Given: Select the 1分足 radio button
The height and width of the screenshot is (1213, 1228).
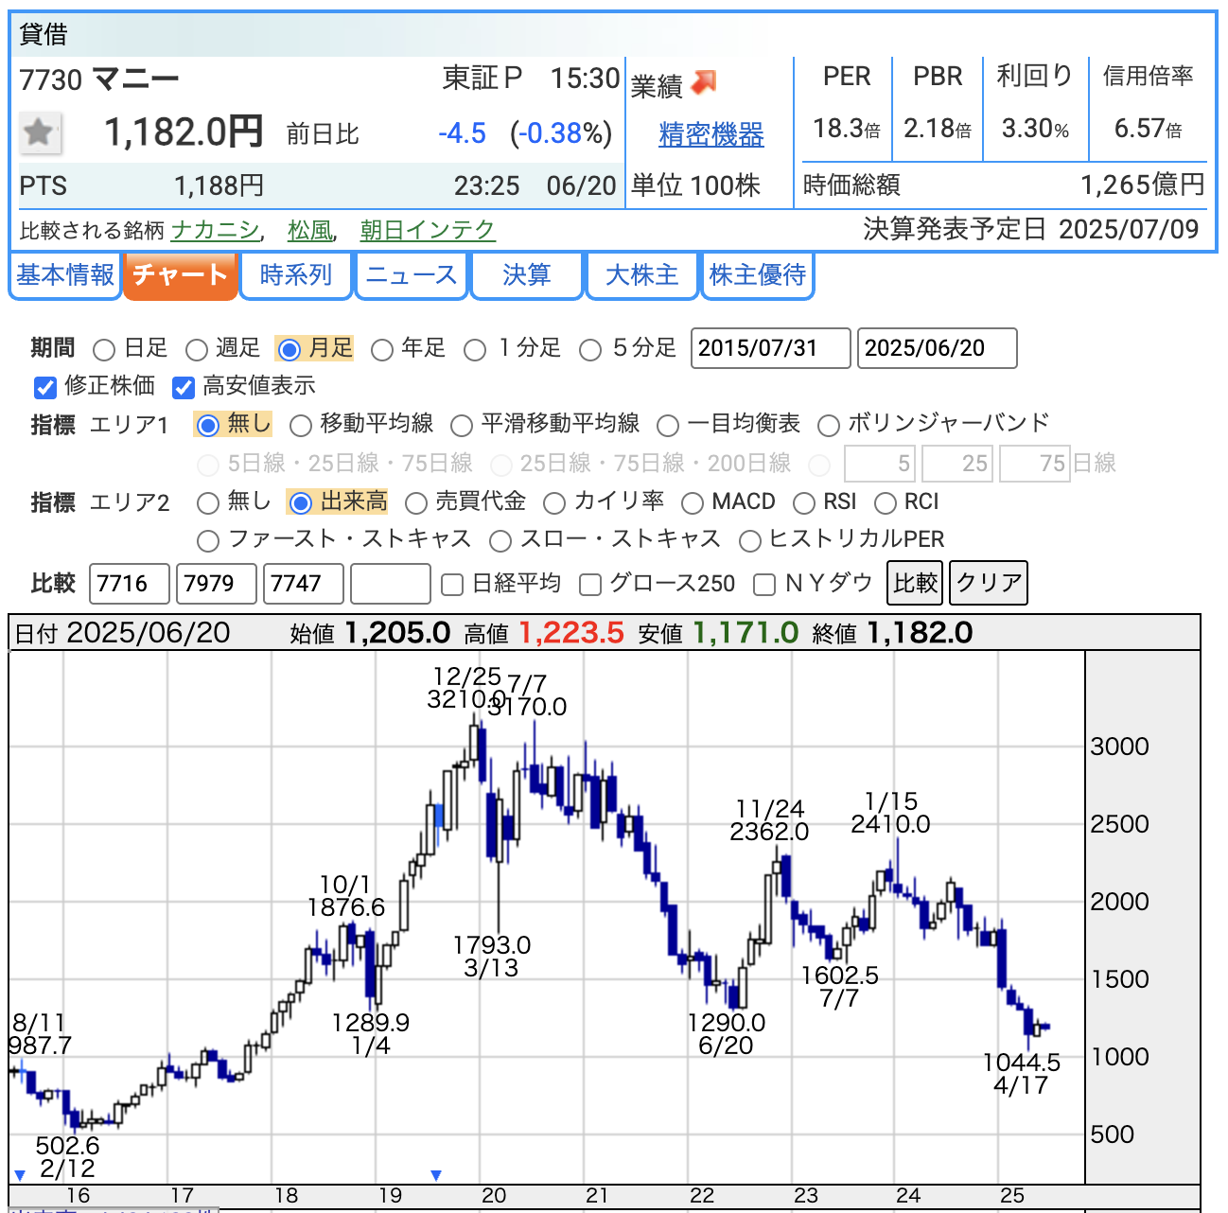Looking at the screenshot, I should tap(475, 350).
